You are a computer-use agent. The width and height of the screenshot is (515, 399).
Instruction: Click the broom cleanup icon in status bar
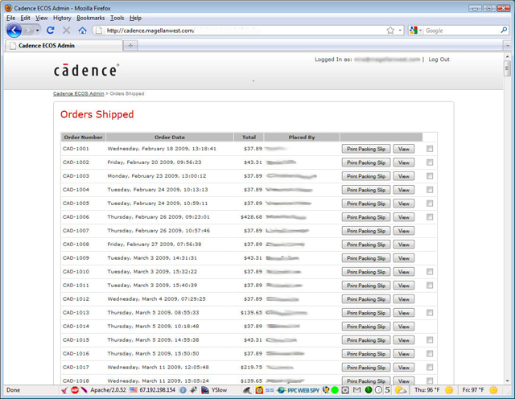coord(64,390)
